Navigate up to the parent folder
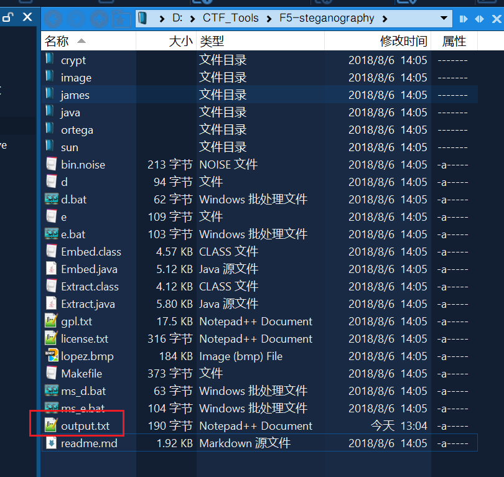Screen dimensions: 504x477 (x=99, y=19)
